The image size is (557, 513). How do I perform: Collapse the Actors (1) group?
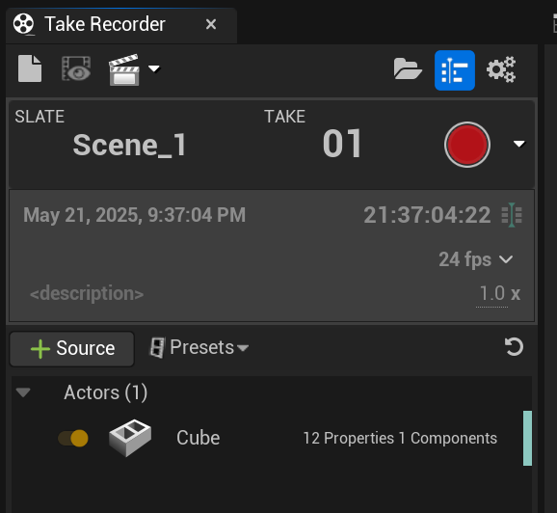point(23,392)
